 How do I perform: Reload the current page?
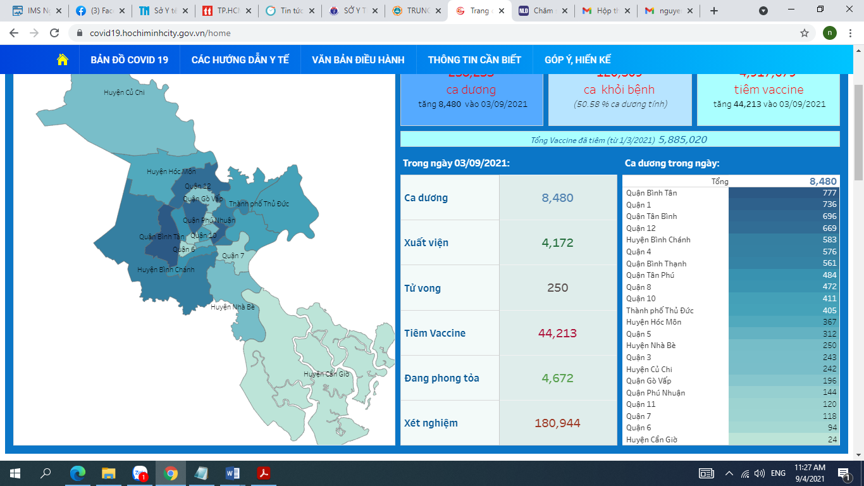click(54, 33)
